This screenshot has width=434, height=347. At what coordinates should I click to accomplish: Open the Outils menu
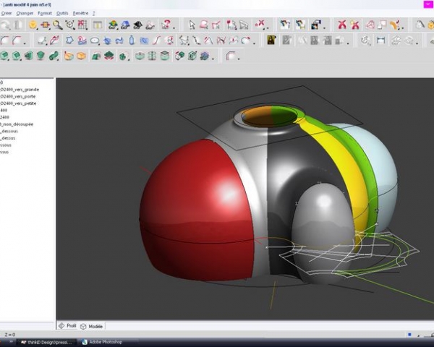[x=62, y=13]
